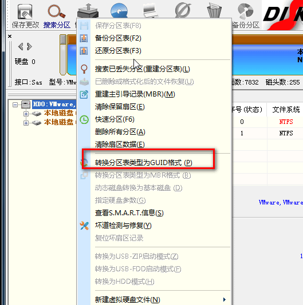Viewport: 303px width, 305px height.
Task: Click the restore partition table icon in the menu
Action: point(84,51)
